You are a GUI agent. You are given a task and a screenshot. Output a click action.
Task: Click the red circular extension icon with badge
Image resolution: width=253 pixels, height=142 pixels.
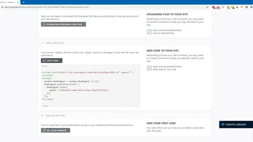[213, 7]
